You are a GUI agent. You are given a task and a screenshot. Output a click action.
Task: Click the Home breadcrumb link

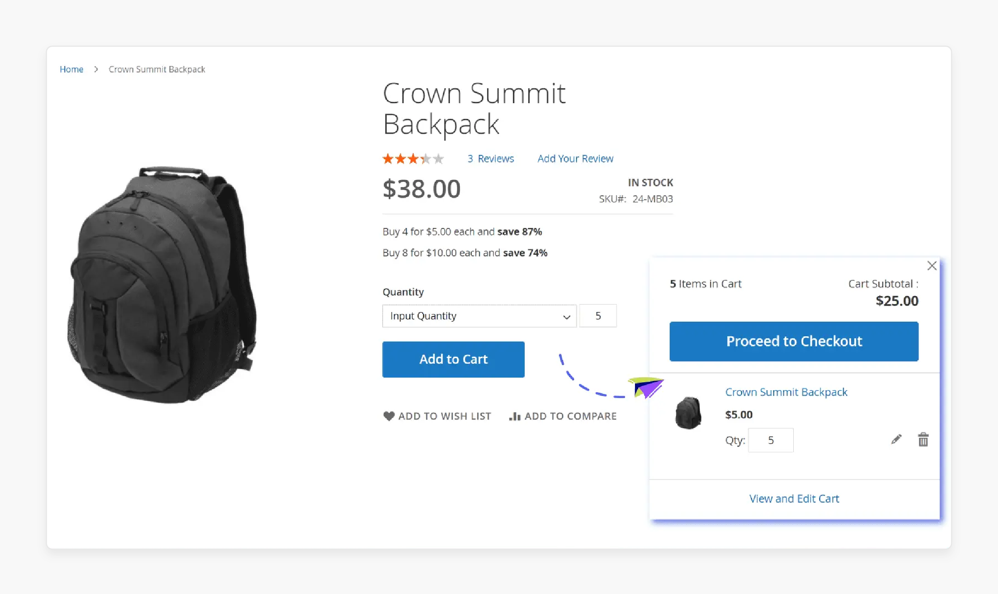71,69
